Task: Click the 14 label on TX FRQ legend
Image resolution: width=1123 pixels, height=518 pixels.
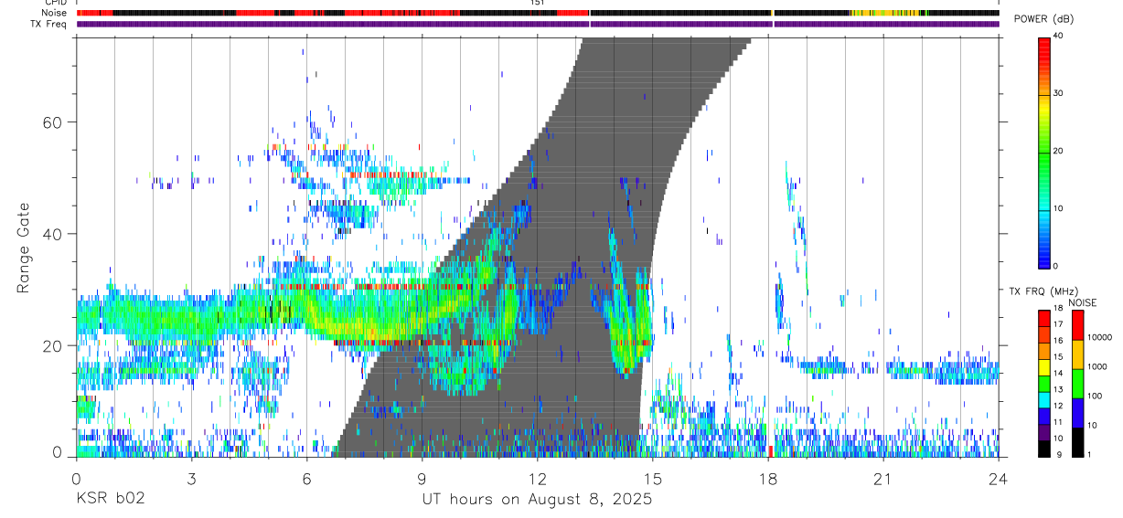Action: (x=1059, y=374)
